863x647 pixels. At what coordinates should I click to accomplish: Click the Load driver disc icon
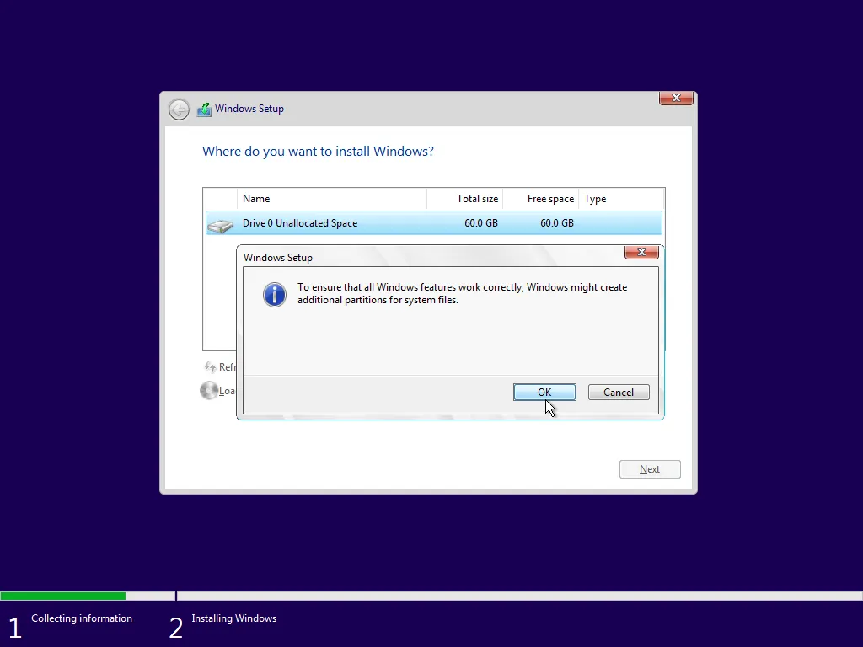point(209,391)
